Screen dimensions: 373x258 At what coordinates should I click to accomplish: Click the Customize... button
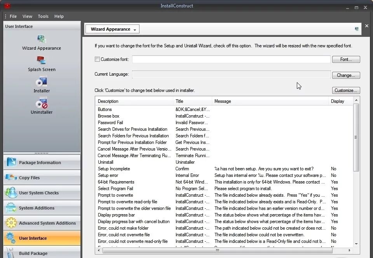346,90
